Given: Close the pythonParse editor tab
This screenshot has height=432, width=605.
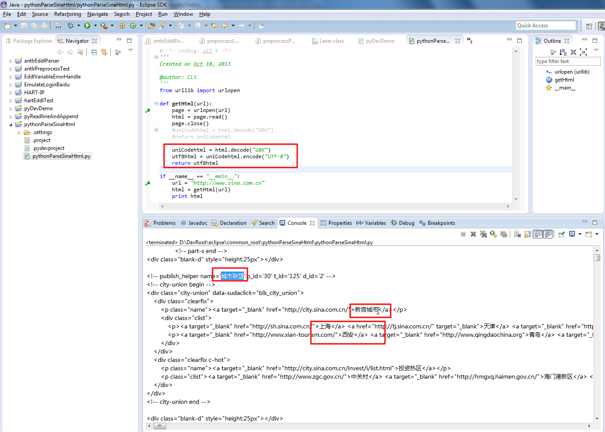Looking at the screenshot, I should coord(458,41).
